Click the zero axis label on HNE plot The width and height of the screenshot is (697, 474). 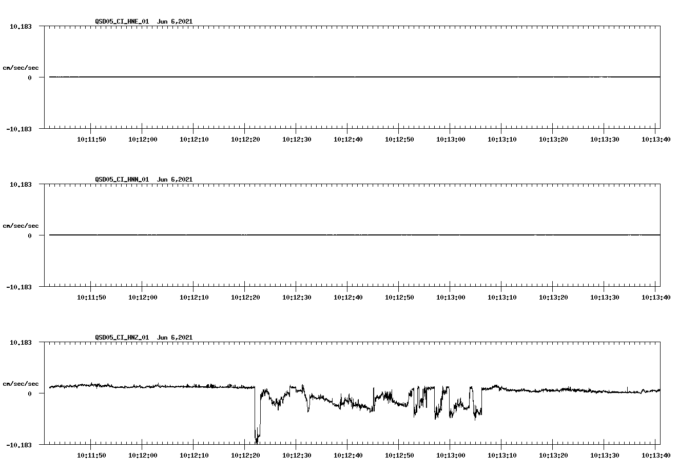pyautogui.click(x=30, y=77)
